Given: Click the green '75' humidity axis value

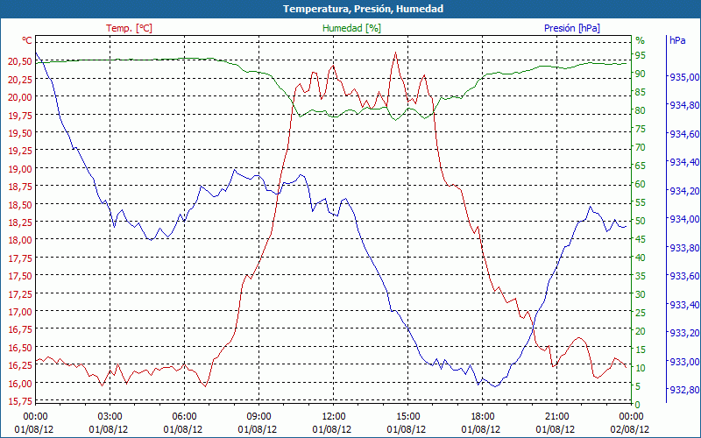Looking at the screenshot, I should [x=641, y=129].
